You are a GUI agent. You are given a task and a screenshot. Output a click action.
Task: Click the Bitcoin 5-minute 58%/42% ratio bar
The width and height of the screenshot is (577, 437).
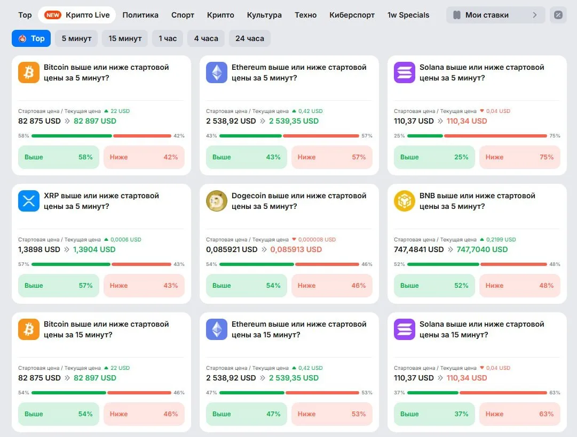[x=101, y=136]
